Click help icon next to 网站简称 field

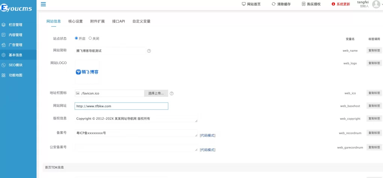(149, 51)
